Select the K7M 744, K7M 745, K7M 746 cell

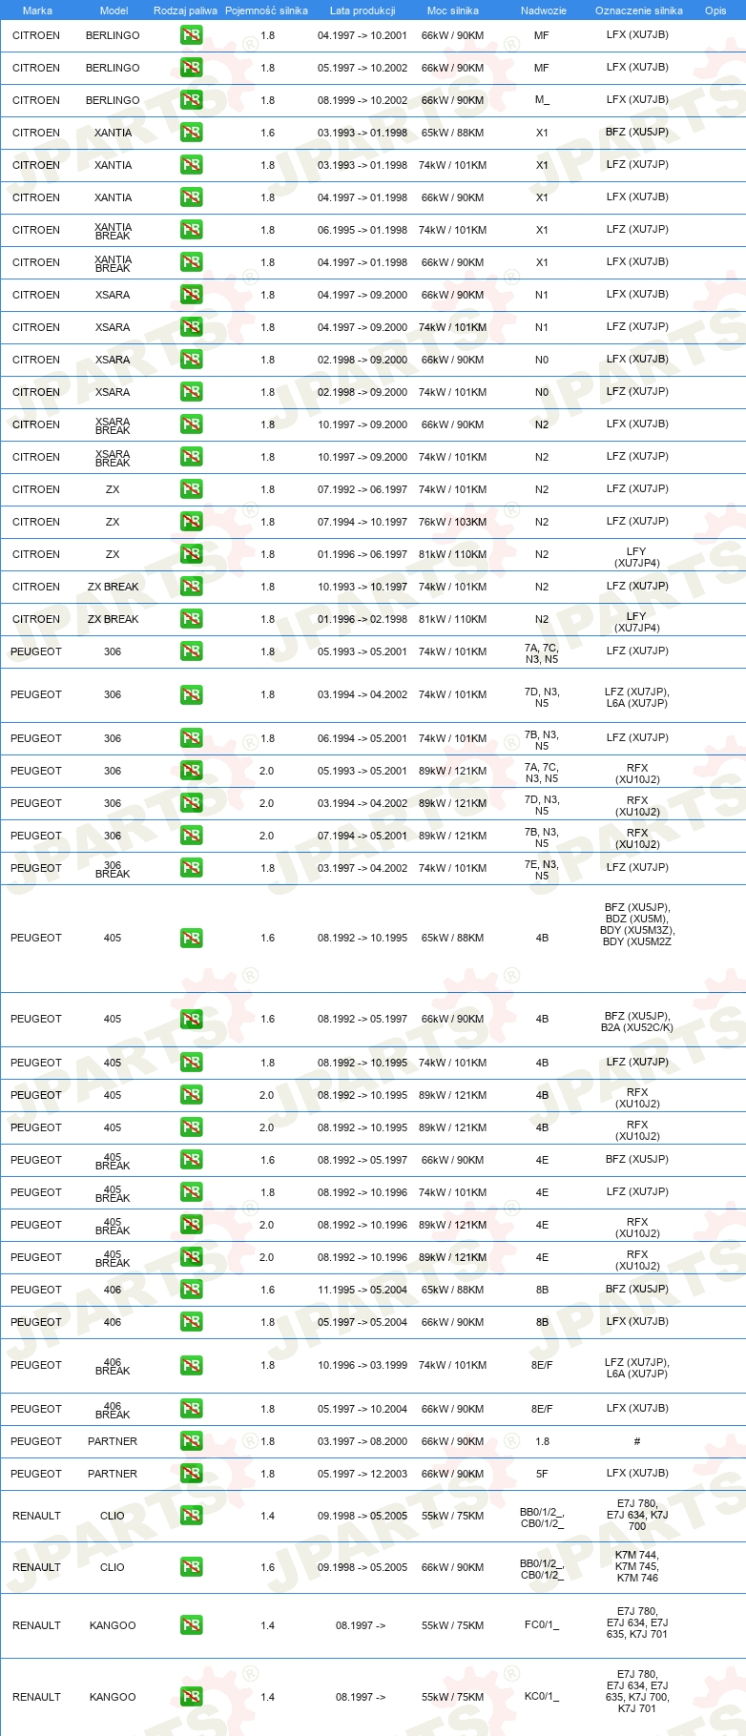tap(637, 1566)
